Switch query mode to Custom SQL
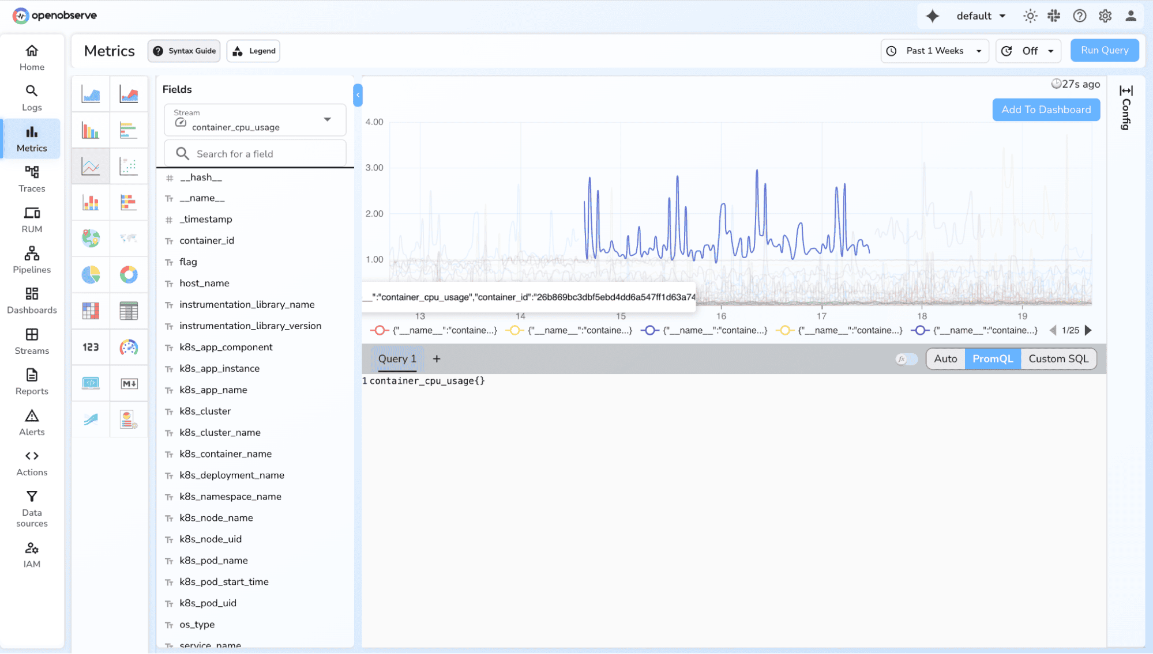The image size is (1153, 654). coord(1058,359)
